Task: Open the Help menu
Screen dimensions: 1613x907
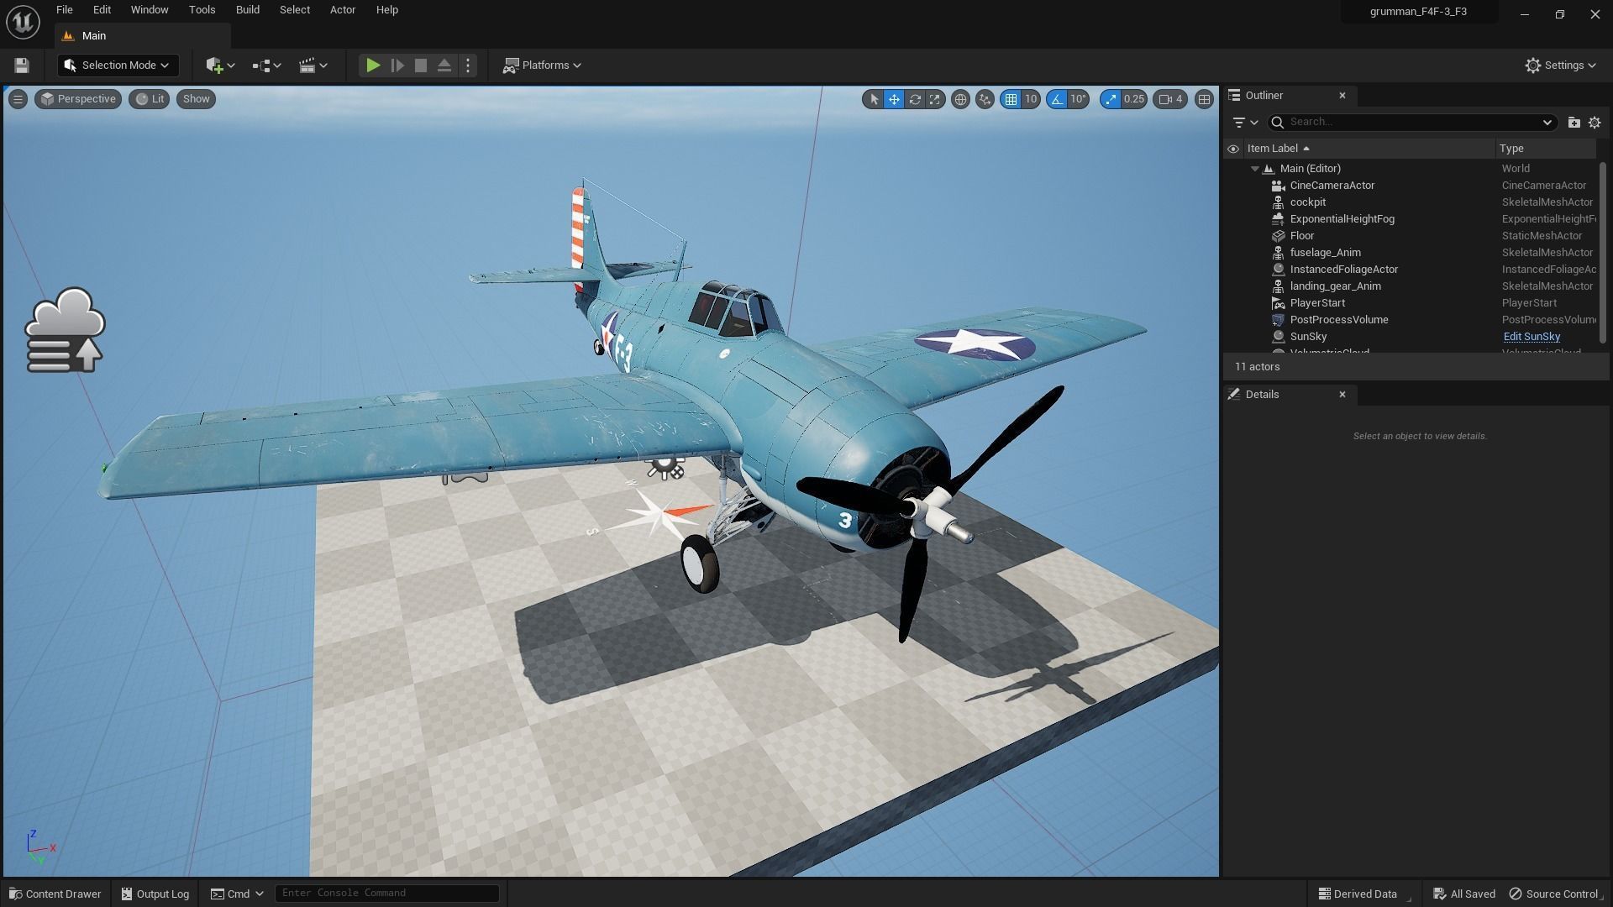Action: pyautogui.click(x=387, y=10)
